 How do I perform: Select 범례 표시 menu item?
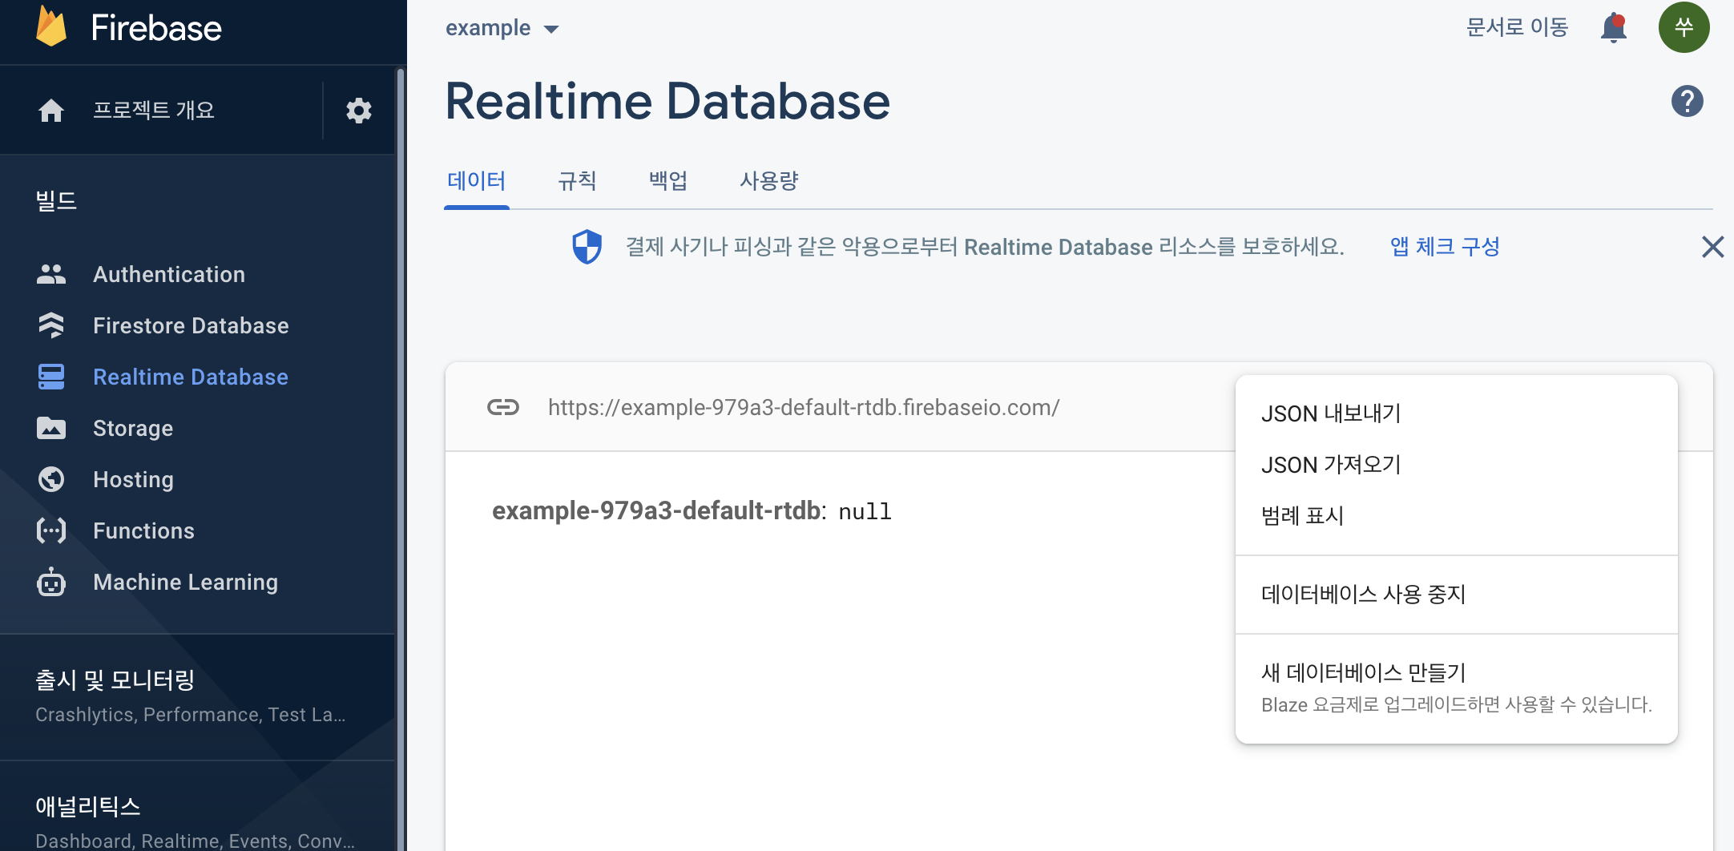[1457, 516]
